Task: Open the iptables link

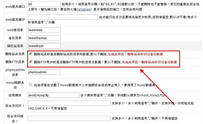Action: (84, 9)
